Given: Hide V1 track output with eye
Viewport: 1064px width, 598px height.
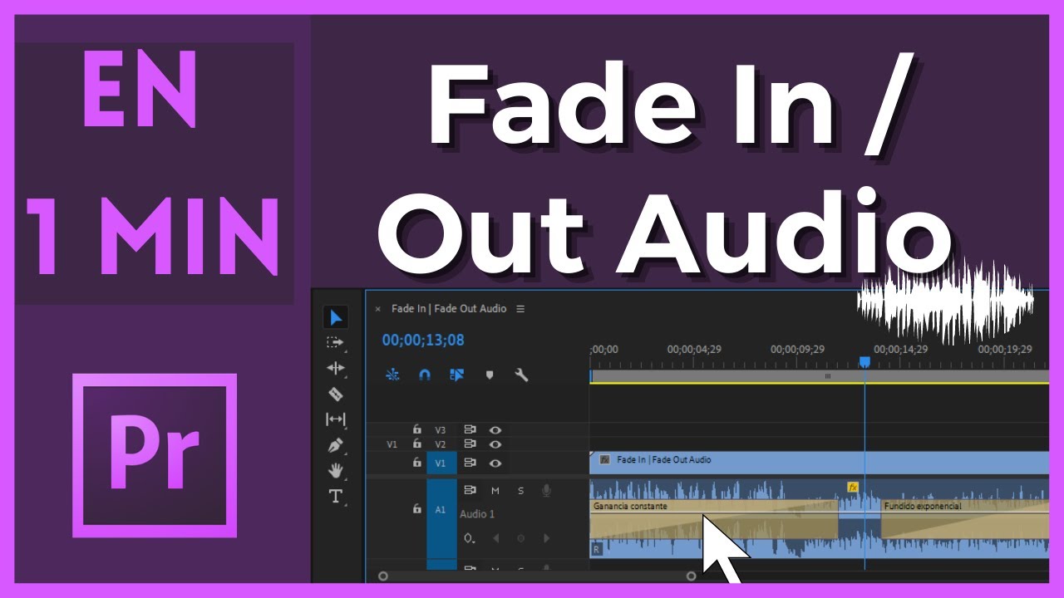Looking at the screenshot, I should 495,463.
